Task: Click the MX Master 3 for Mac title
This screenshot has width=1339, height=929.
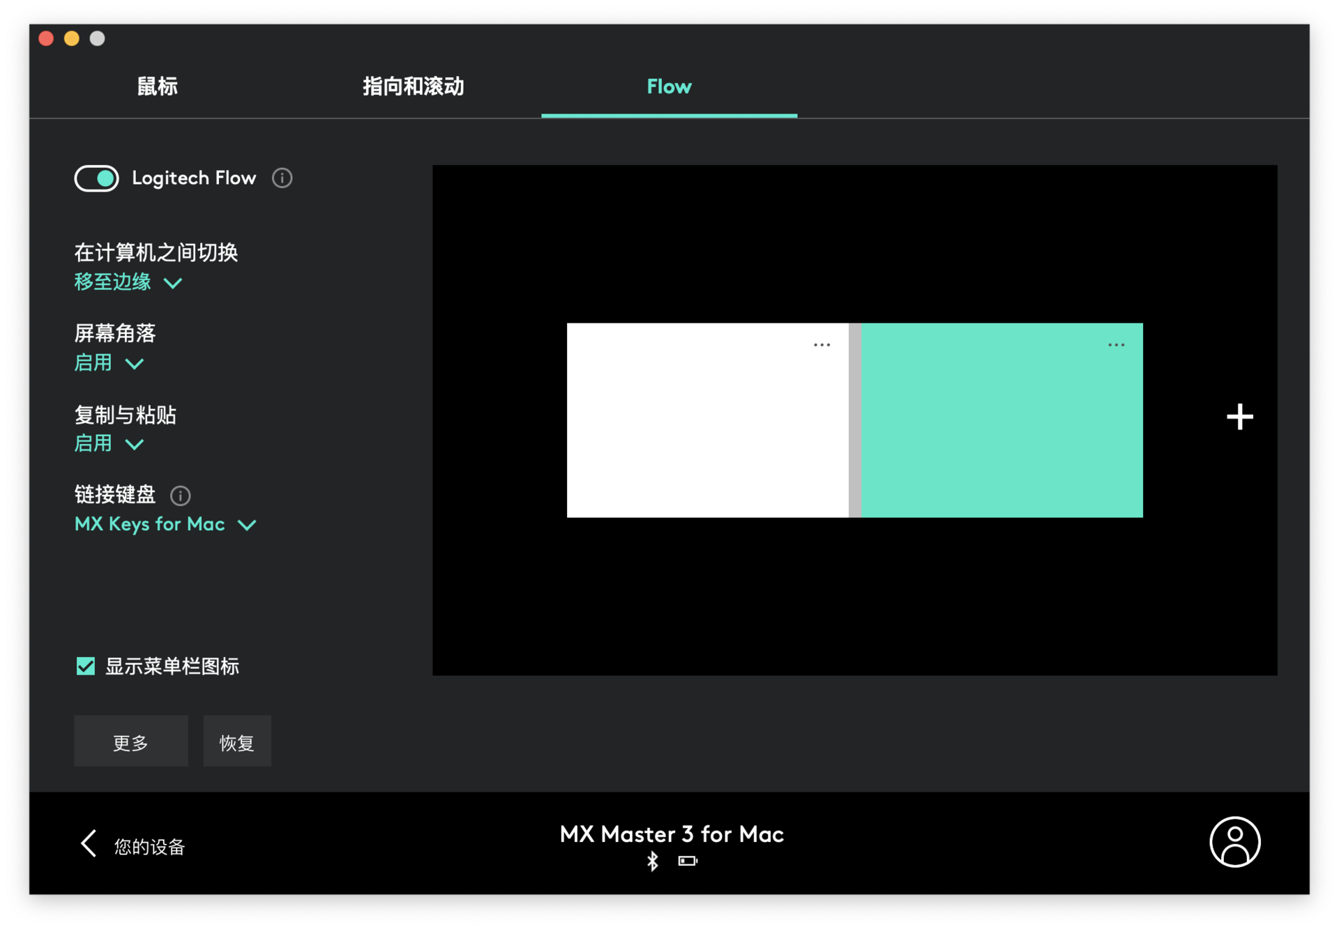Action: 672,834
